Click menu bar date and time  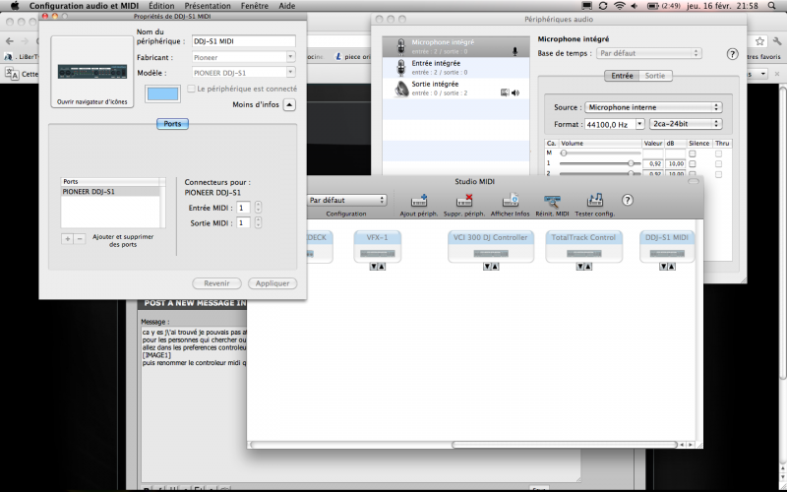pyautogui.click(x=722, y=6)
